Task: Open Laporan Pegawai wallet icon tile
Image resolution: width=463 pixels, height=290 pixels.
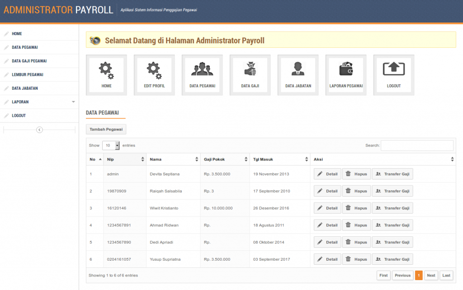Action: tap(346, 75)
